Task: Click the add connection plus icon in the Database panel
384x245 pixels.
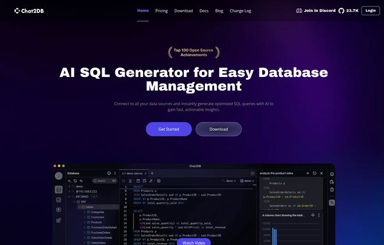Action: [x=69, y=180]
